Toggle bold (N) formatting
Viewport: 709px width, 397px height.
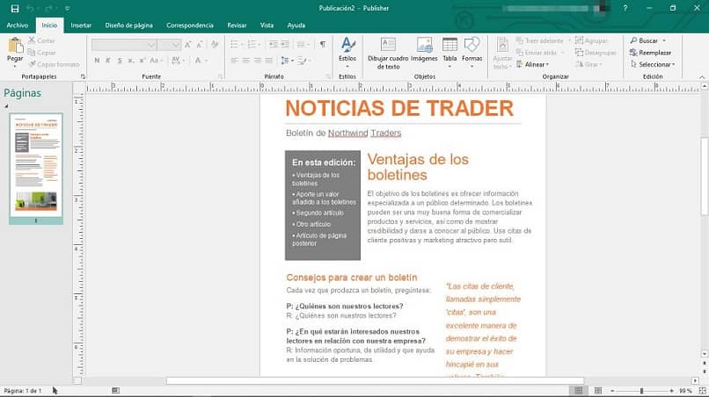click(97, 61)
